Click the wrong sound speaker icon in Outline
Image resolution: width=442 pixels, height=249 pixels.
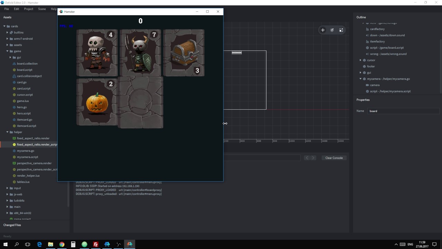[x=367, y=54]
